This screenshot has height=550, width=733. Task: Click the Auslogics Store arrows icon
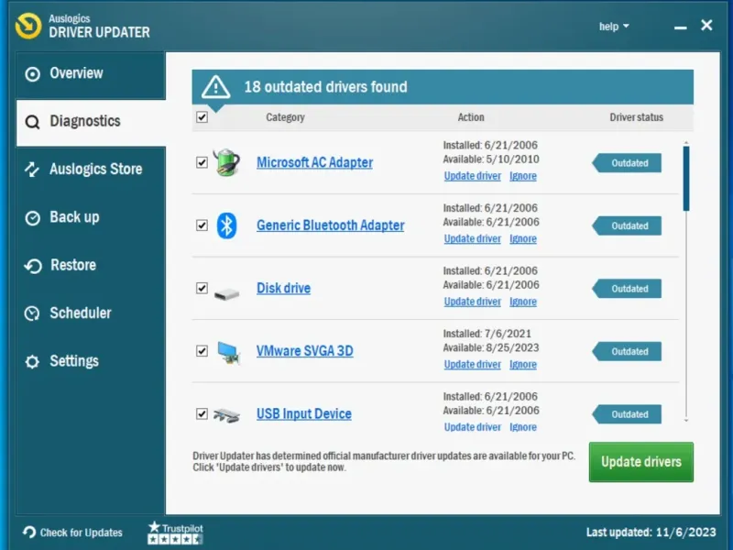[x=32, y=170]
